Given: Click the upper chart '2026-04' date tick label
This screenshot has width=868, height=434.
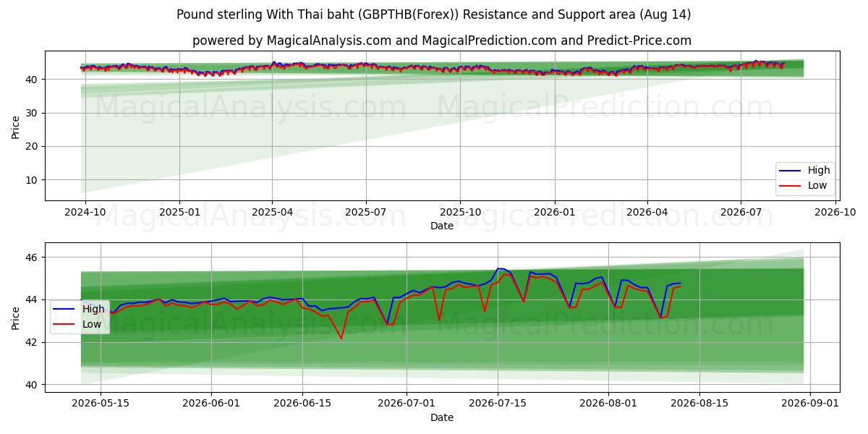Looking at the screenshot, I should coord(647,213).
